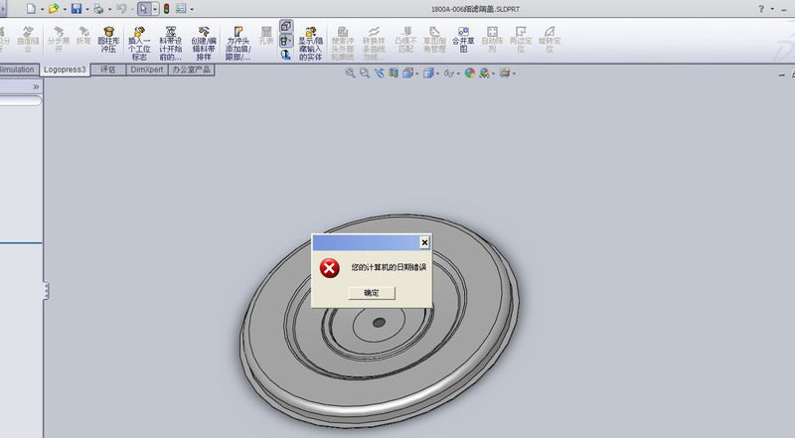Click the disc's center hole

pos(379,322)
